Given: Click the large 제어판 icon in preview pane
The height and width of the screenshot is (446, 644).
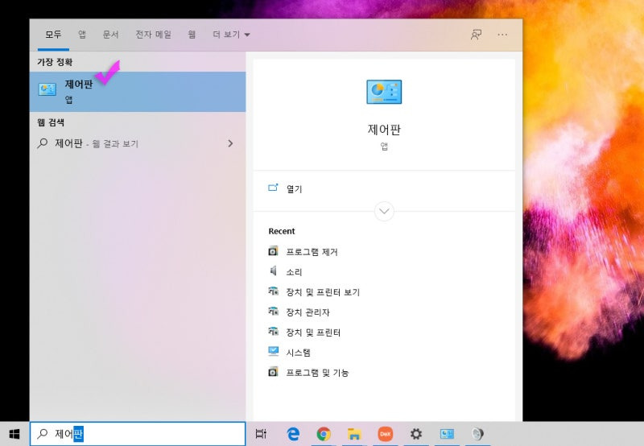Looking at the screenshot, I should 384,92.
